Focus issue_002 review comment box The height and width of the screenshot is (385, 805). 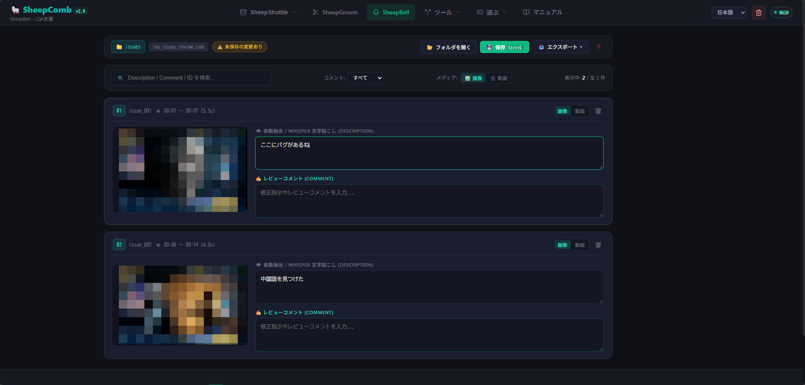click(x=429, y=335)
